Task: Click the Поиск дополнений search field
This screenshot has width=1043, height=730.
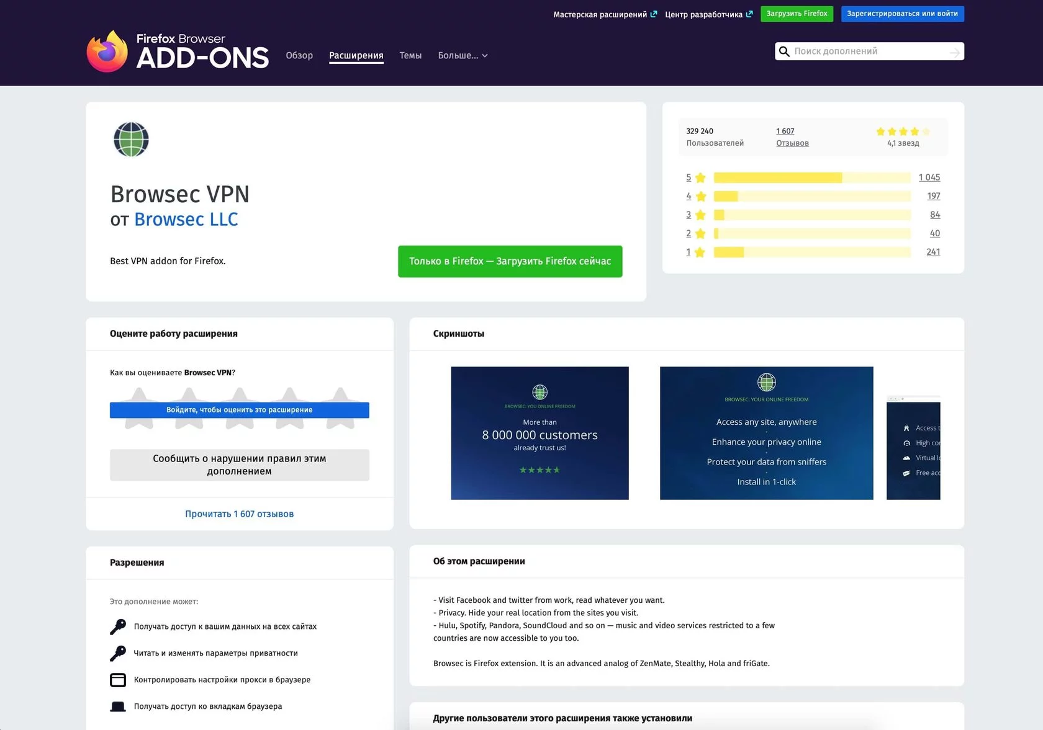Action: tap(869, 51)
